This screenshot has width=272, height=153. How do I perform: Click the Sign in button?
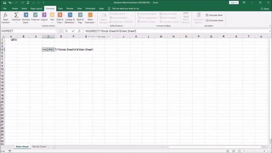tap(234, 3)
